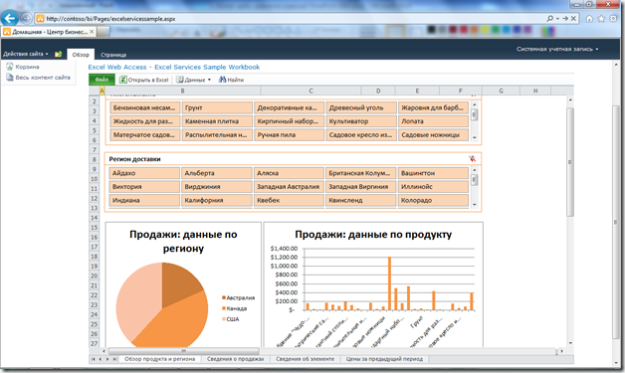
Task: Open the Действия сайта menu
Action: pos(26,54)
